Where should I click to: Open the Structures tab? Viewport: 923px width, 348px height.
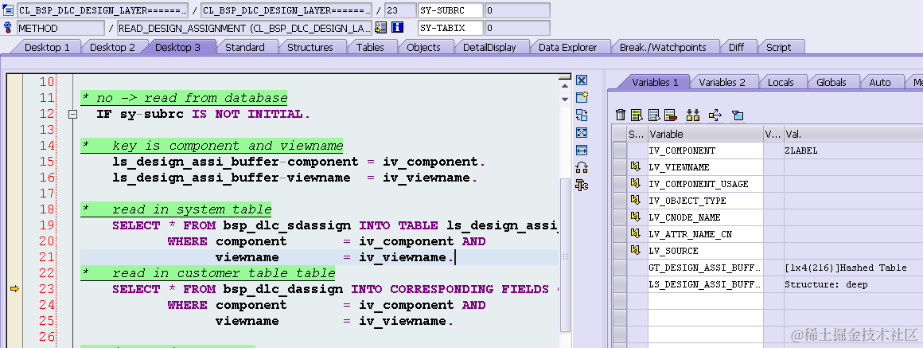[310, 47]
